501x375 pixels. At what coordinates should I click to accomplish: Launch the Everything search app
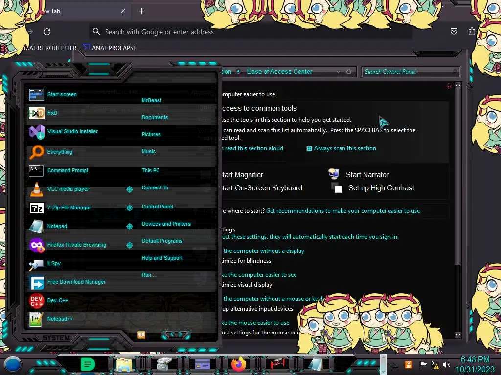[51, 152]
